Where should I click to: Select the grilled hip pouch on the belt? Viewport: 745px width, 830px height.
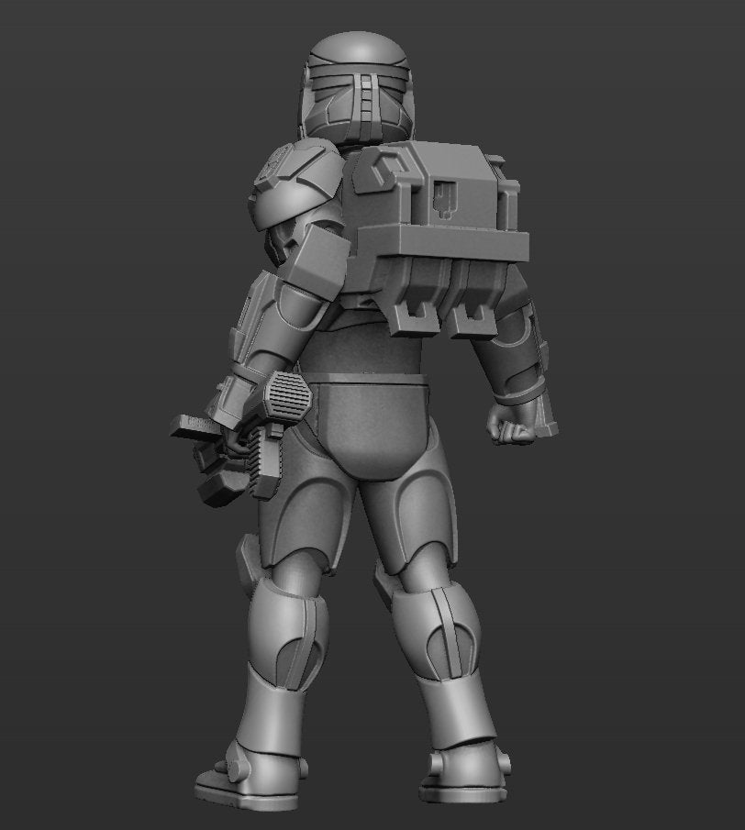pos(286,397)
